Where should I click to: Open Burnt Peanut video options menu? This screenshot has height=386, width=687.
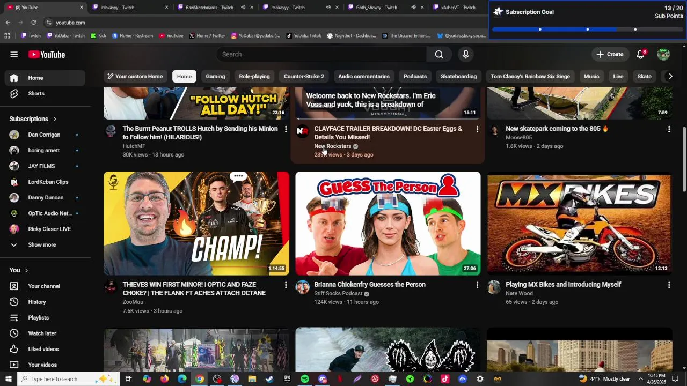pos(286,129)
